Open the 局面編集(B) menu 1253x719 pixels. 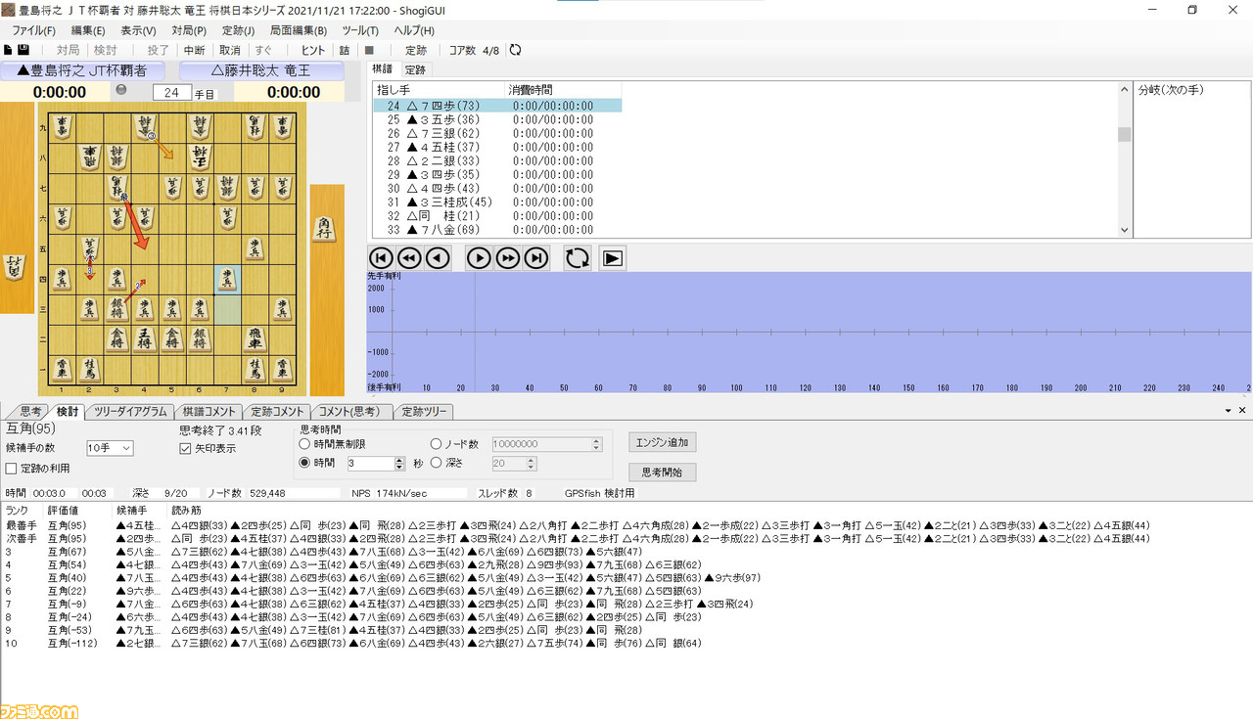click(299, 30)
